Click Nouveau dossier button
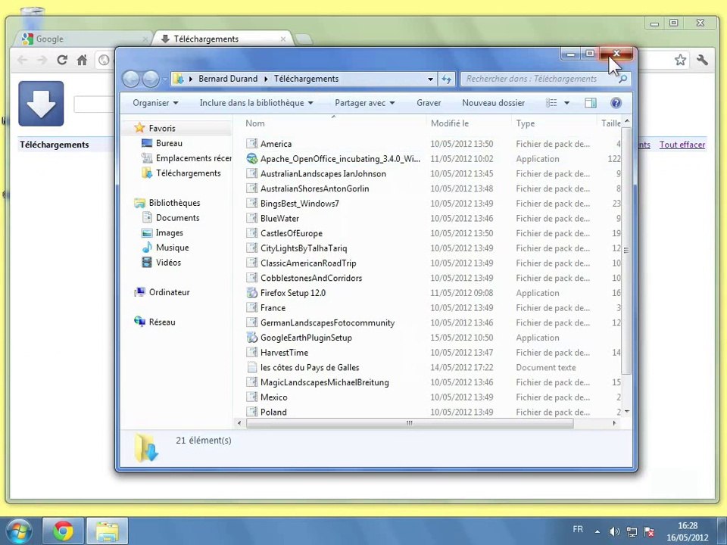Viewport: 727px width, 545px height. [493, 103]
